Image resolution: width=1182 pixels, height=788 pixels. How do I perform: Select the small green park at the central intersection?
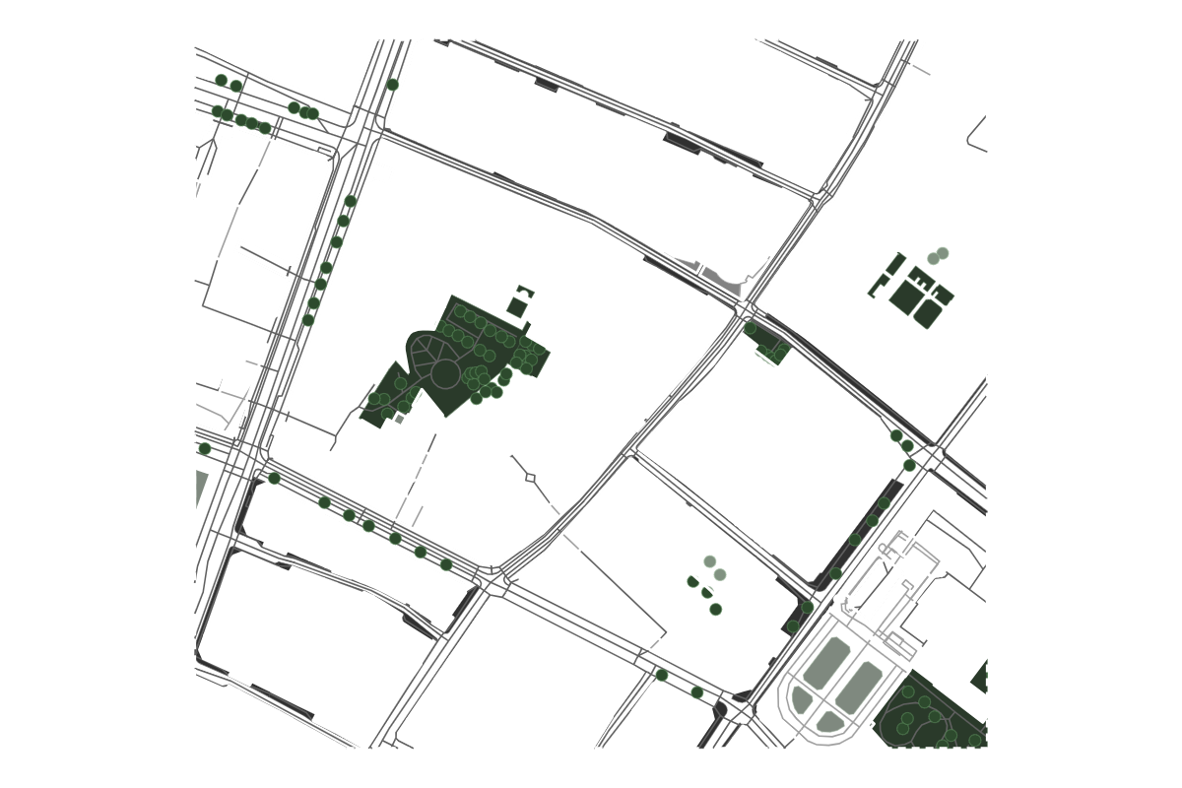tap(768, 342)
